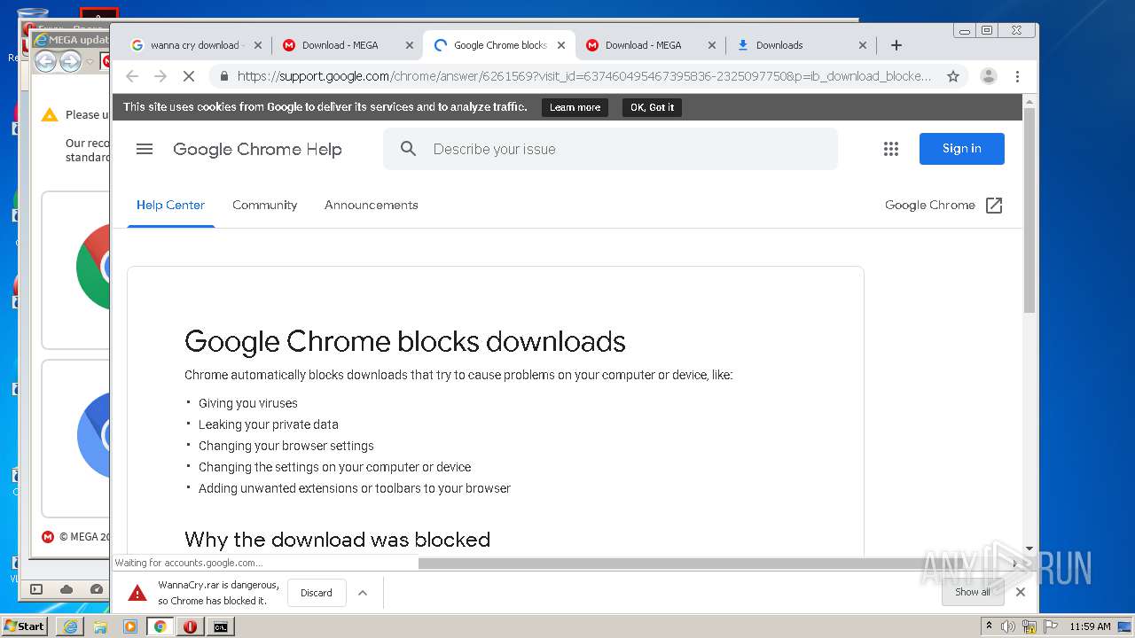Click the search magnifier in the help search box
The image size is (1135, 638).
[x=408, y=149]
